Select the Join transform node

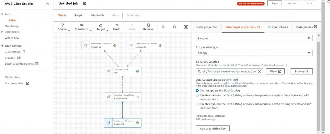pyautogui.click(x=123, y=71)
